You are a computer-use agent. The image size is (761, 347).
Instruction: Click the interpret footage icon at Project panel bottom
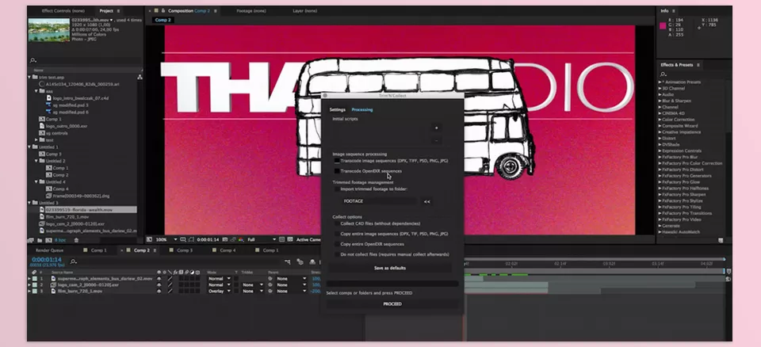[x=31, y=240]
